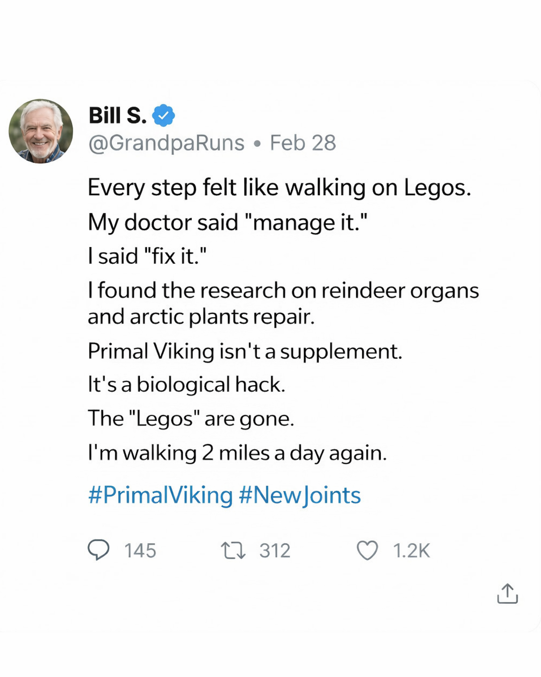Click the reindeer organs research sentence
Viewport: 541px width, 677px height.
[283, 303]
